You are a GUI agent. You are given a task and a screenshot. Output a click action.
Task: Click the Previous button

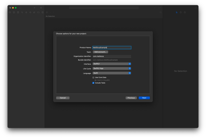point(131,98)
